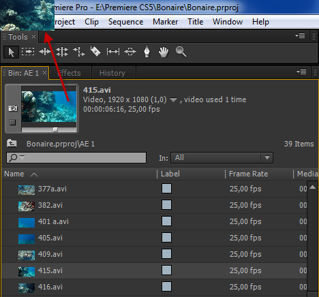The image size is (319, 297).
Task: Select the 382.avi file name
Action: [50, 205]
